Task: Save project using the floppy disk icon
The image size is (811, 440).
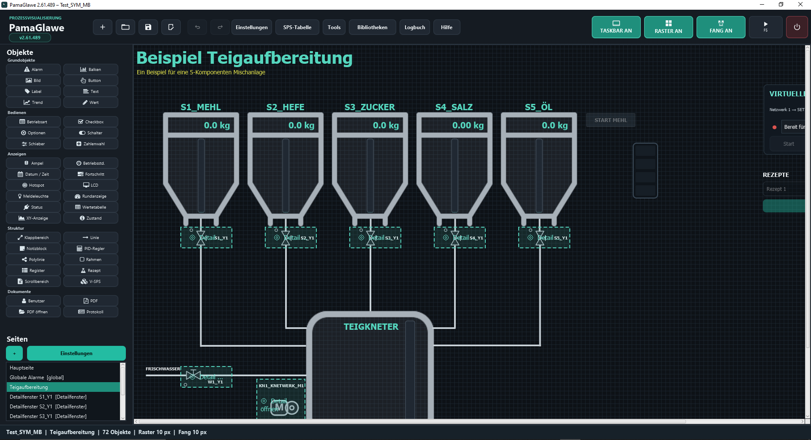Action: [x=148, y=27]
